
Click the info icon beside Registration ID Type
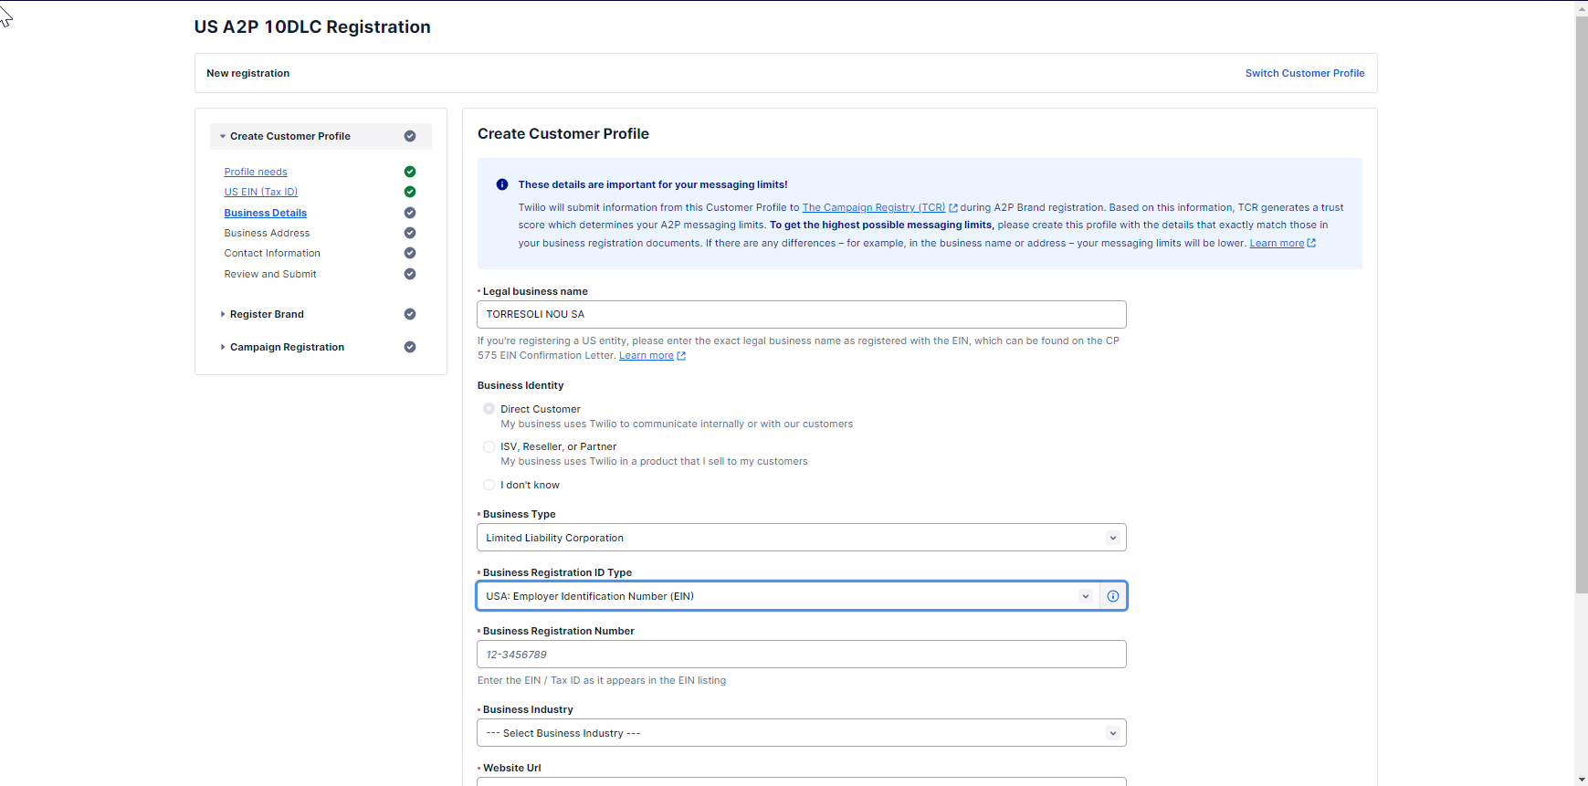pyautogui.click(x=1112, y=596)
